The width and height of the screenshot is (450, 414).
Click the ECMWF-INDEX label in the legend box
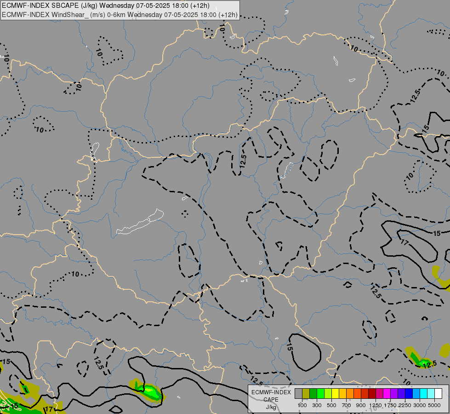click(x=271, y=392)
